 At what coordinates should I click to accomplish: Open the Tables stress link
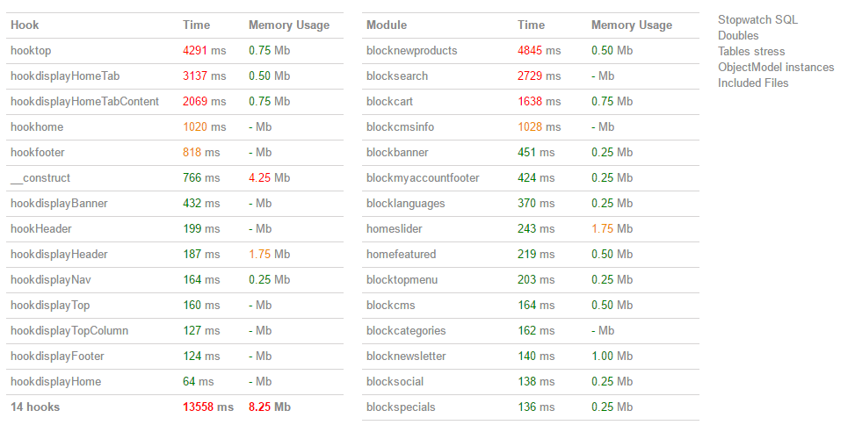coord(751,51)
